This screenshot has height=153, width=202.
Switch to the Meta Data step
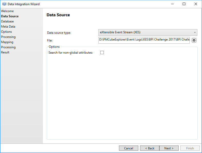(x=8, y=27)
